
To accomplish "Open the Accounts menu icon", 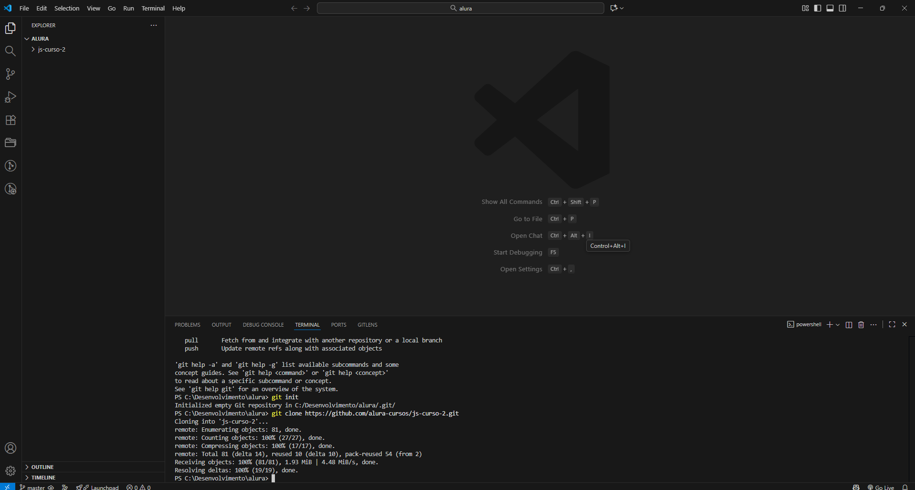I will (11, 448).
